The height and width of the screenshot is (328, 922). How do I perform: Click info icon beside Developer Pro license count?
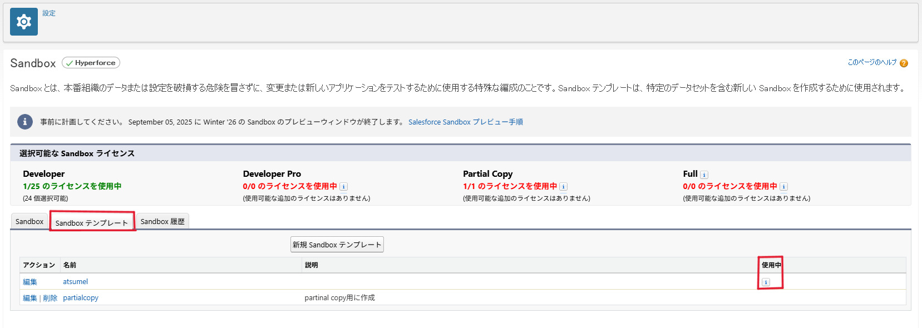(343, 187)
